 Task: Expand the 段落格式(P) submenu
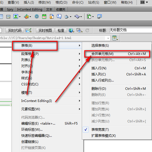coord(51,54)
